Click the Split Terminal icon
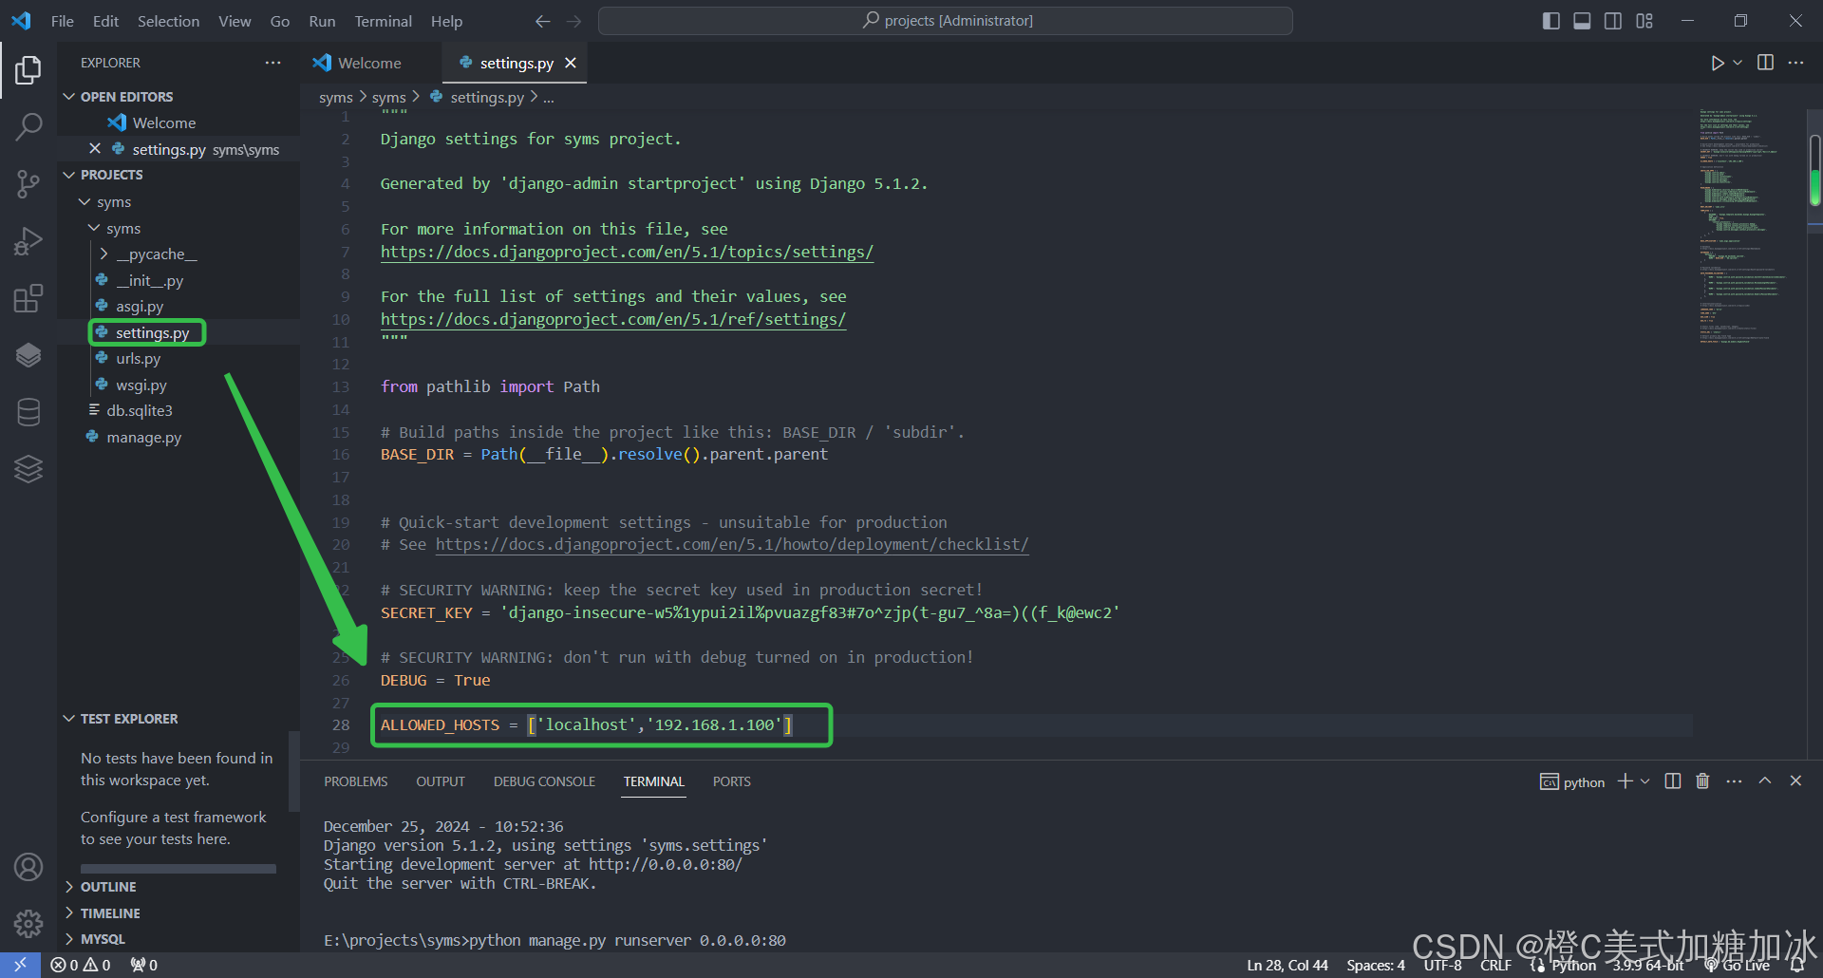The image size is (1823, 978). (x=1672, y=781)
